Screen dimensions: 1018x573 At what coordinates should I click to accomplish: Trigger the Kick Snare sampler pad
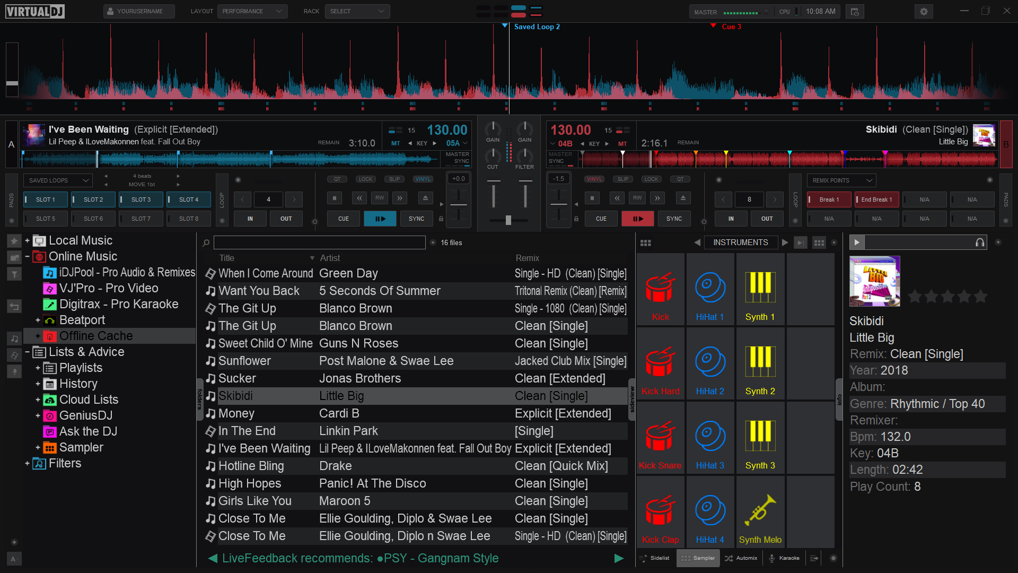660,438
